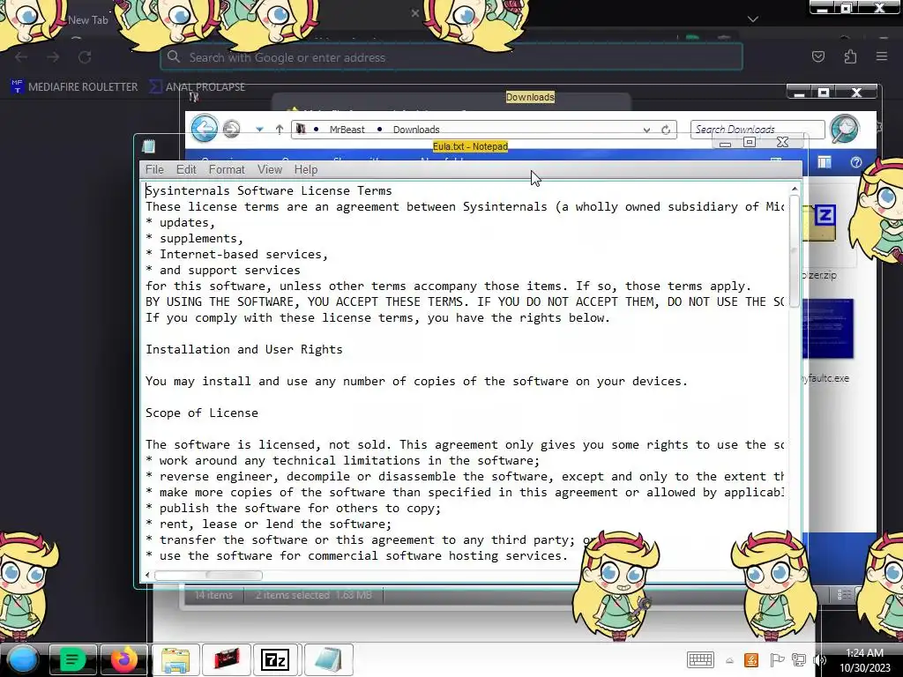Click the Pocket save icon in Firefox

coord(817,56)
